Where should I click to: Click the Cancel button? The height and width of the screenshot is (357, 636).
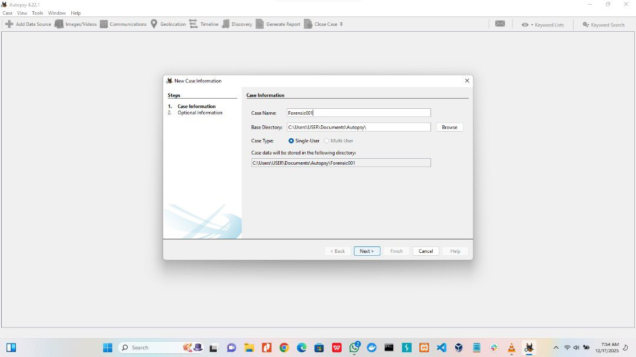pos(426,251)
